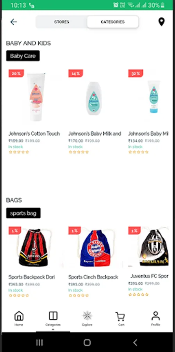Tap the Android home button
Image resolution: width=175 pixels, height=352 pixels.
point(87,342)
